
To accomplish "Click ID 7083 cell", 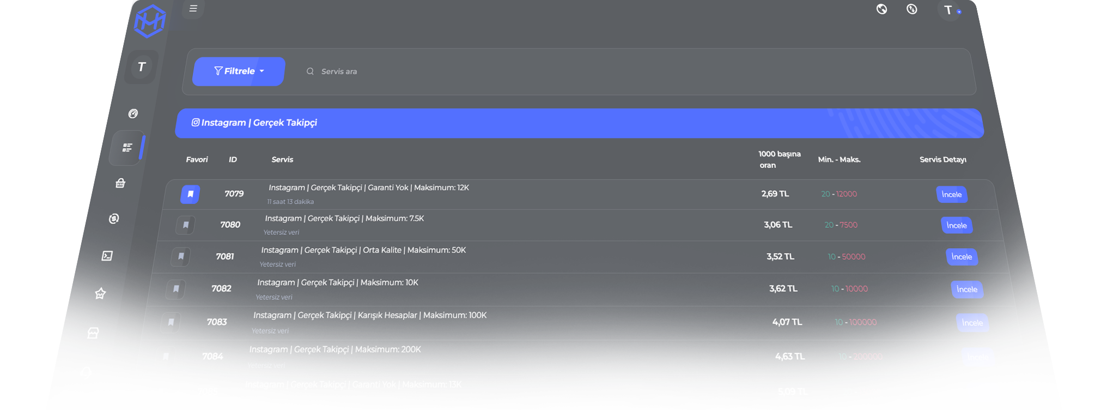I will tap(217, 322).
